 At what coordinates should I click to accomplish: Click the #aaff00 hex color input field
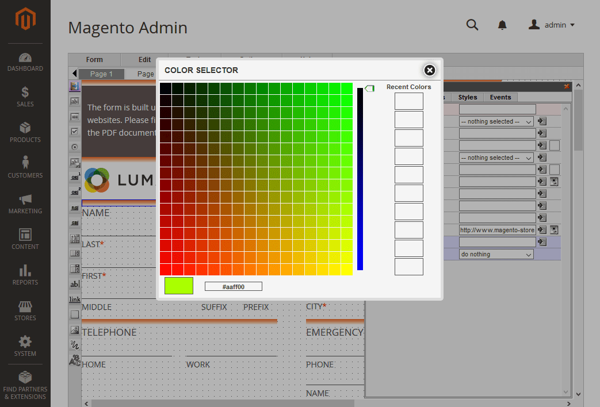click(233, 286)
